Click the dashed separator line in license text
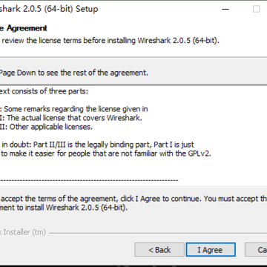 pyautogui.click(x=89, y=180)
